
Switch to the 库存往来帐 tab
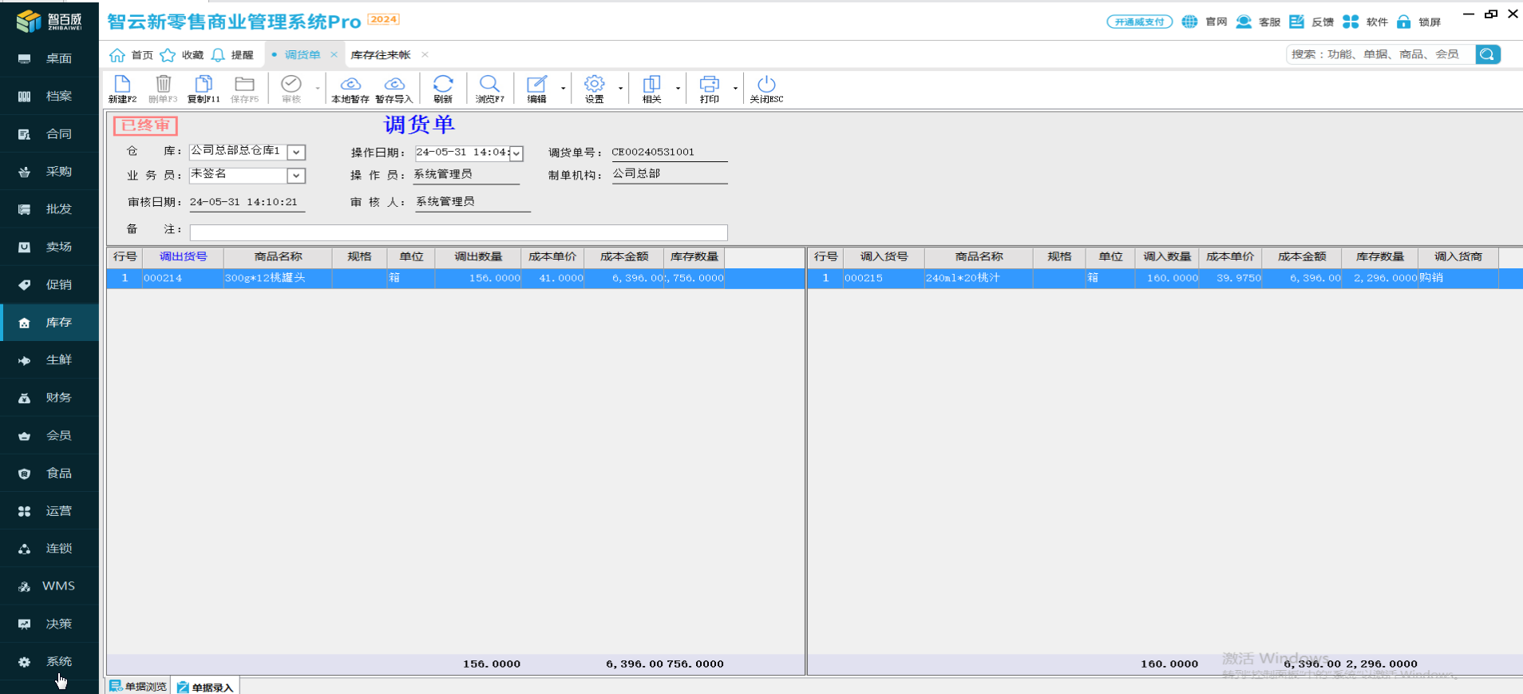point(381,55)
